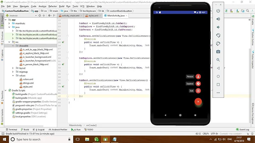This screenshot has width=255, height=143.
Task: Open project view settings gear
Action: point(49,16)
